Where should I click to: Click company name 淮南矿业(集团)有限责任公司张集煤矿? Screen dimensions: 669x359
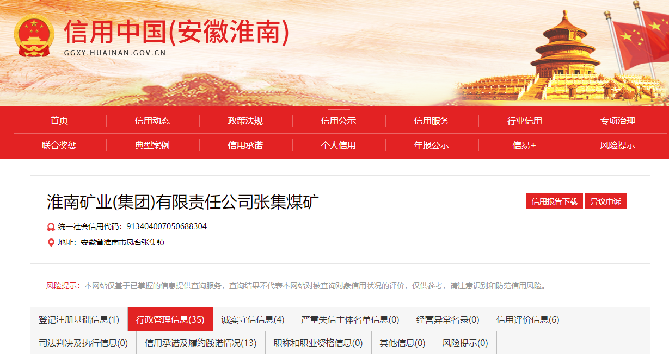pyautogui.click(x=183, y=202)
